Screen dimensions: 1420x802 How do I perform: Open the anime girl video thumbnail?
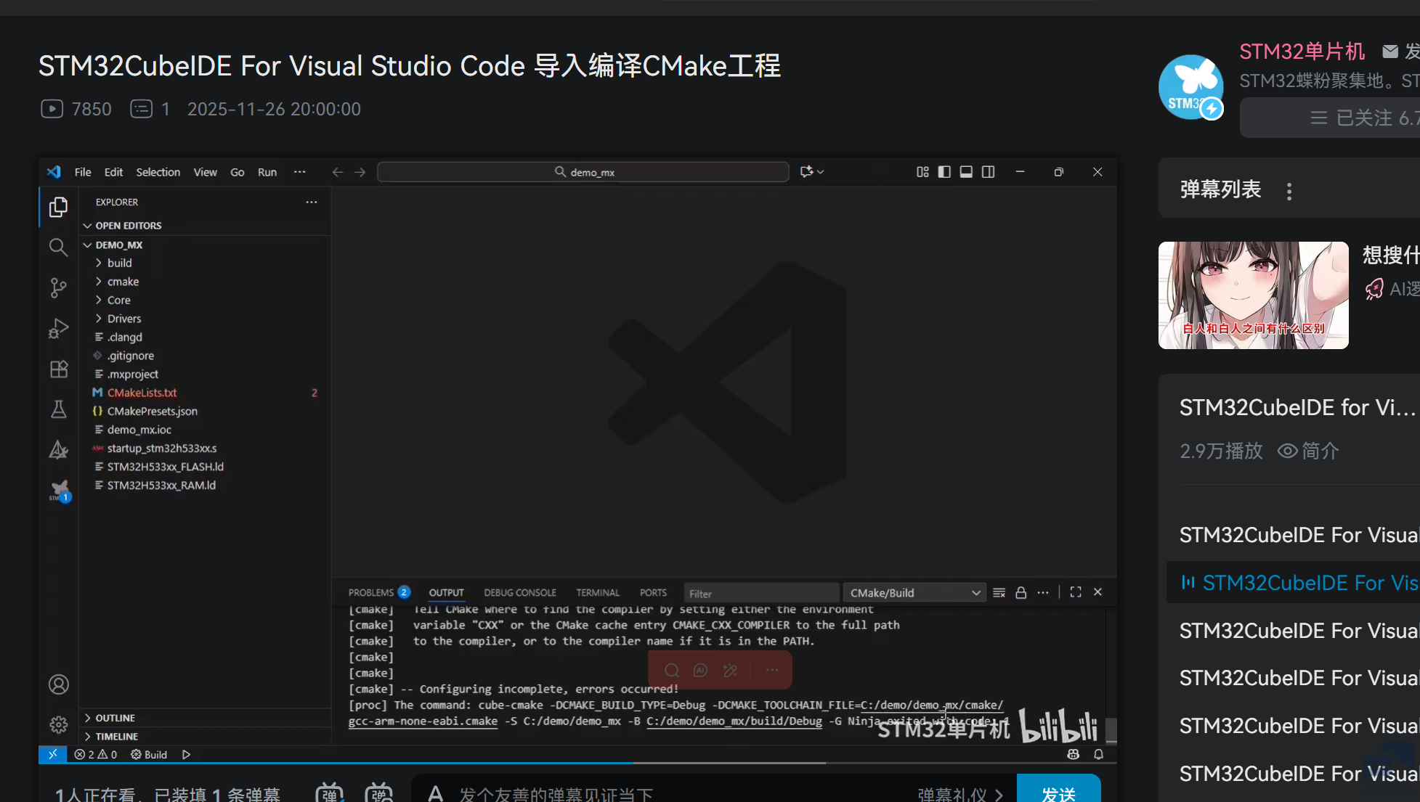(1254, 295)
